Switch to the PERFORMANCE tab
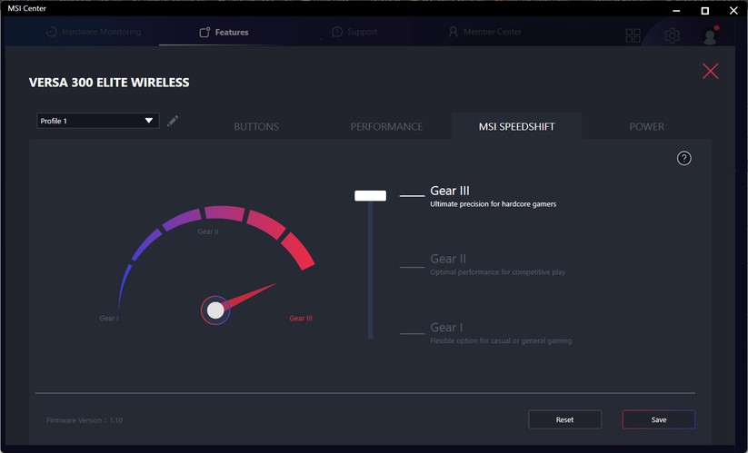Image resolution: width=748 pixels, height=453 pixels. click(x=386, y=127)
